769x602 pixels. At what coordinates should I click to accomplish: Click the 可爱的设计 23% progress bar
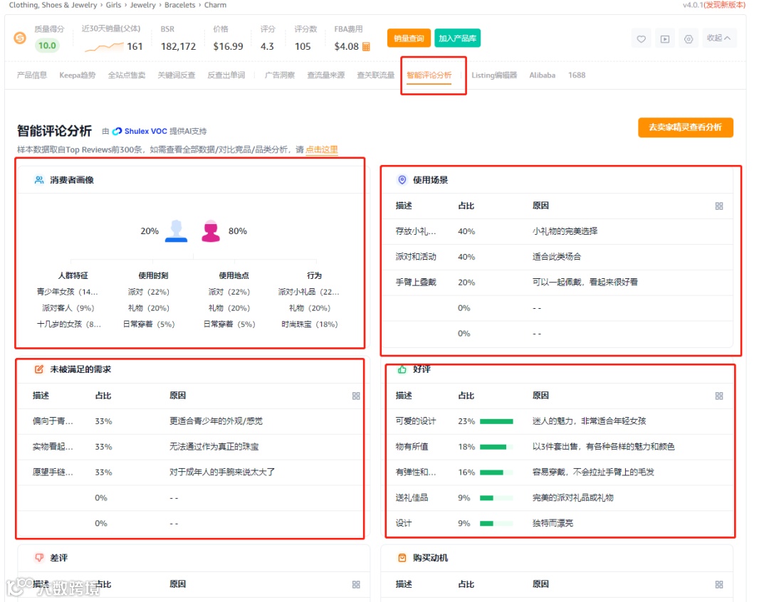[x=496, y=421]
